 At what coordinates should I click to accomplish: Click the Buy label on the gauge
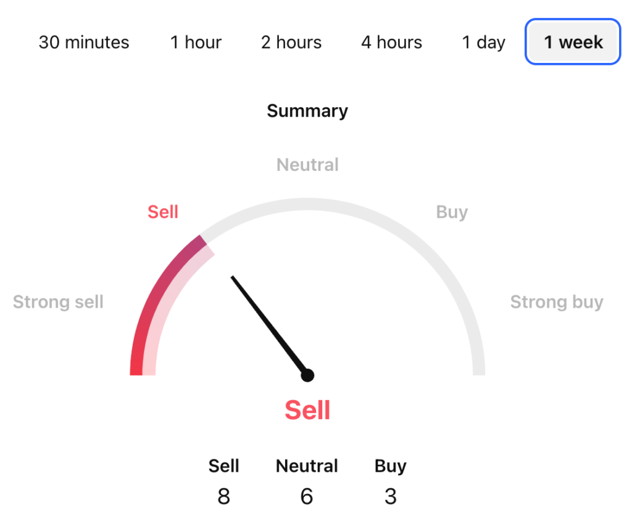tap(452, 212)
